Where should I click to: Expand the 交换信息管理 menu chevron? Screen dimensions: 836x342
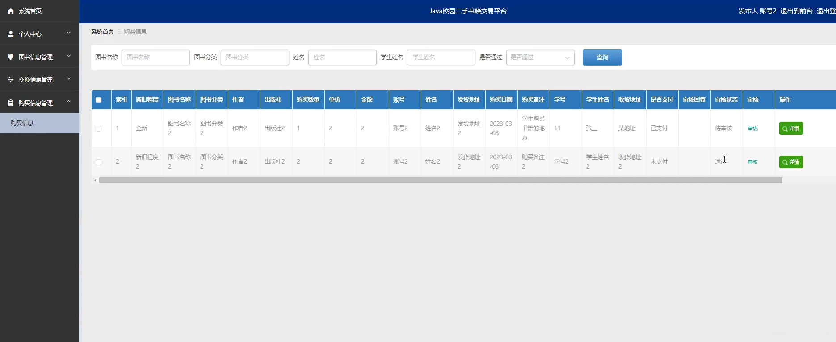pyautogui.click(x=69, y=79)
